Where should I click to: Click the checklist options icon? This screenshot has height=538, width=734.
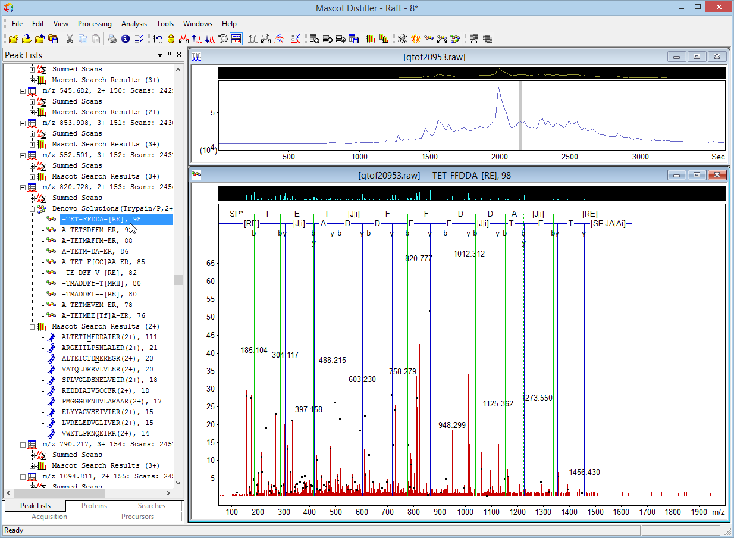[x=139, y=39]
